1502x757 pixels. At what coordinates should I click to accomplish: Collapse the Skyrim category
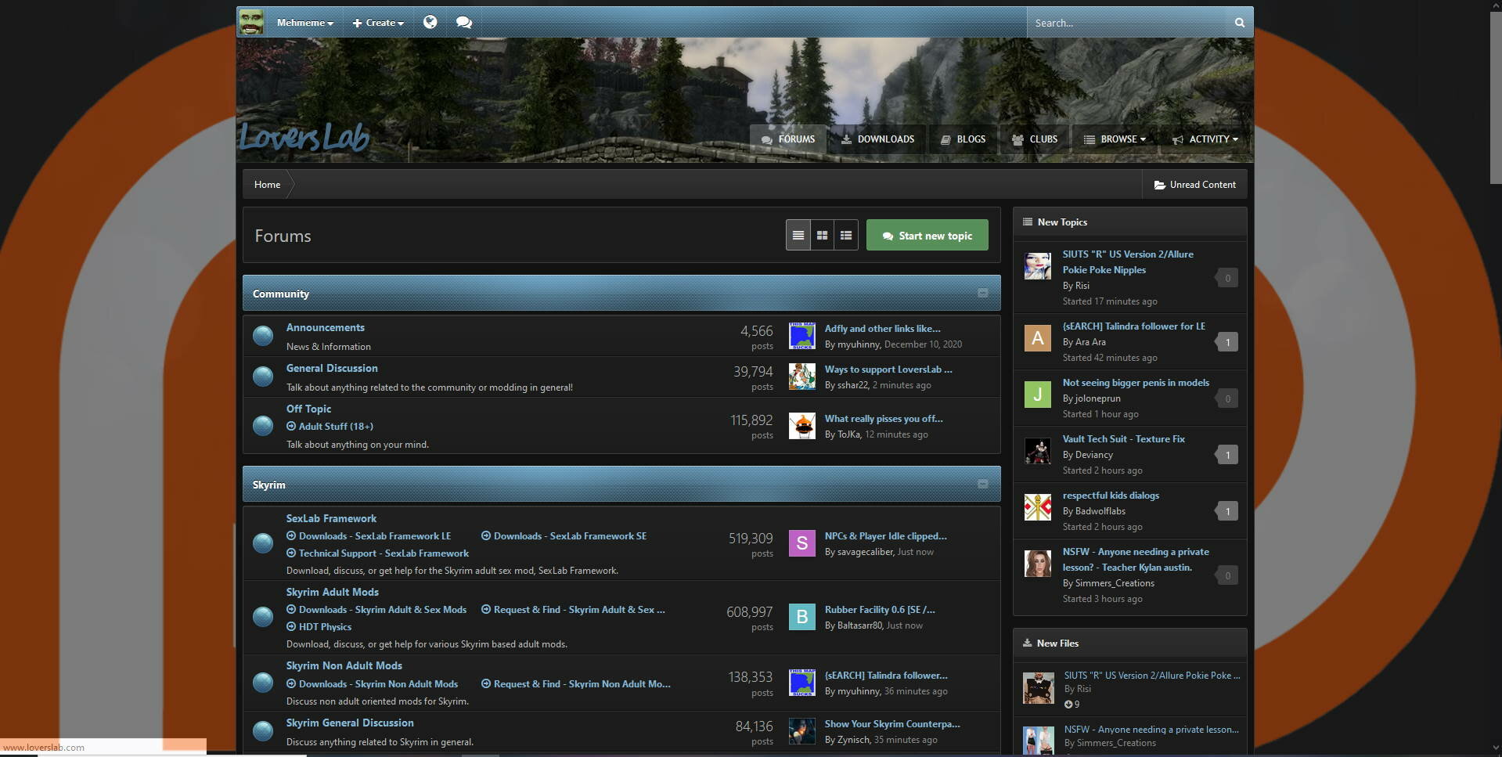(983, 484)
